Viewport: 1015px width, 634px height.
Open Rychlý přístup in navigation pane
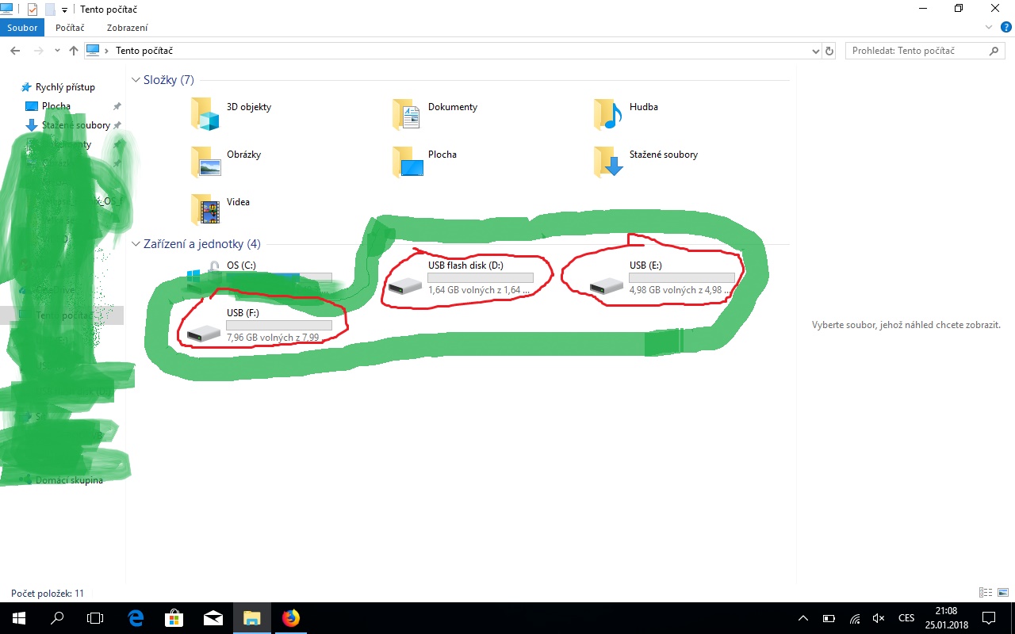(65, 87)
